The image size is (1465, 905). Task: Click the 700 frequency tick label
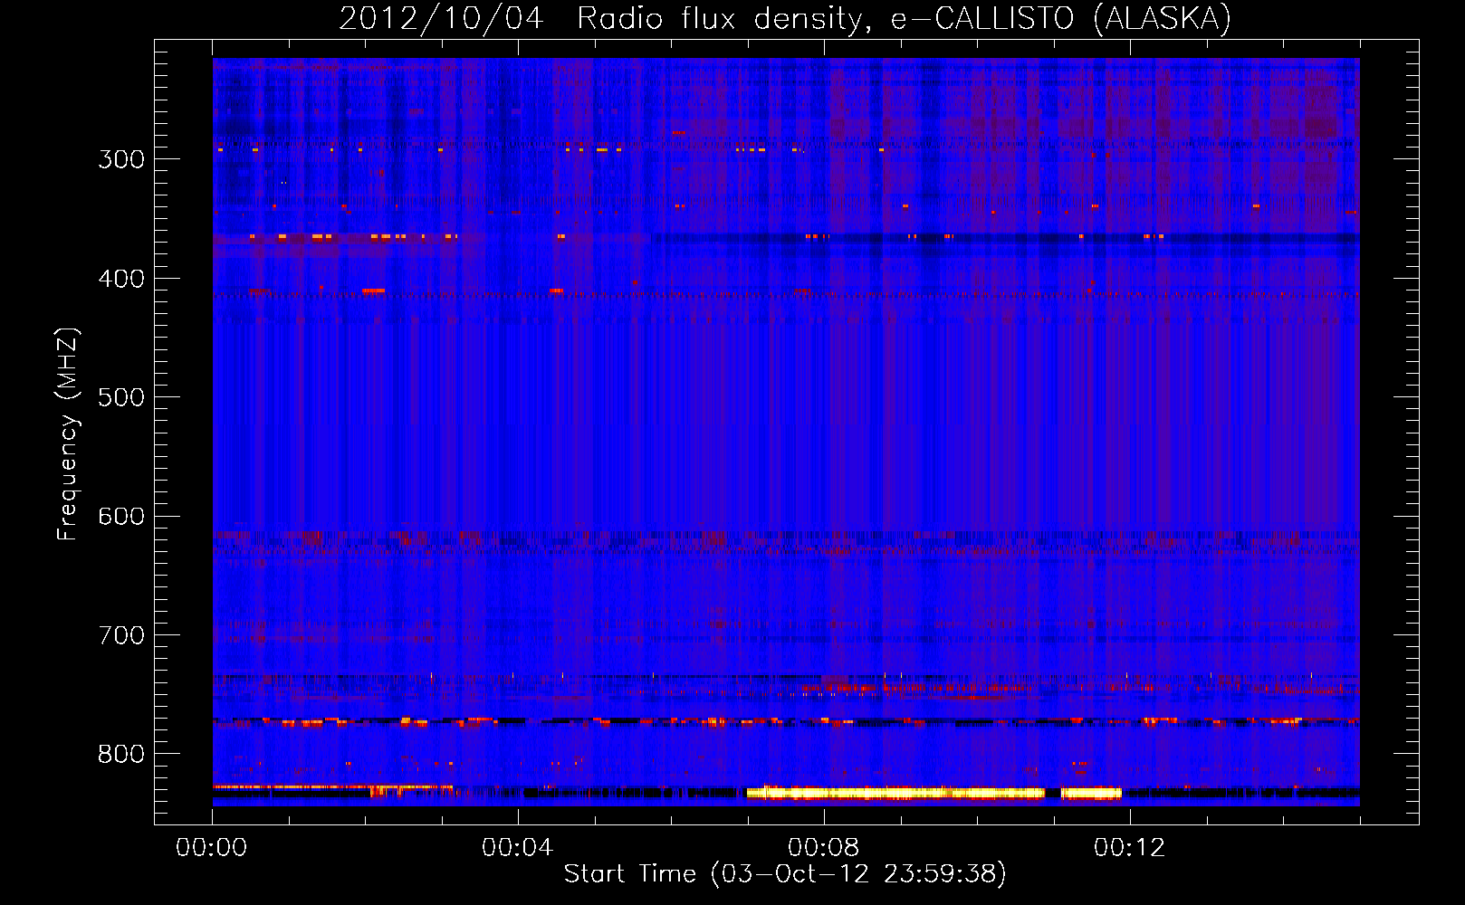(121, 635)
